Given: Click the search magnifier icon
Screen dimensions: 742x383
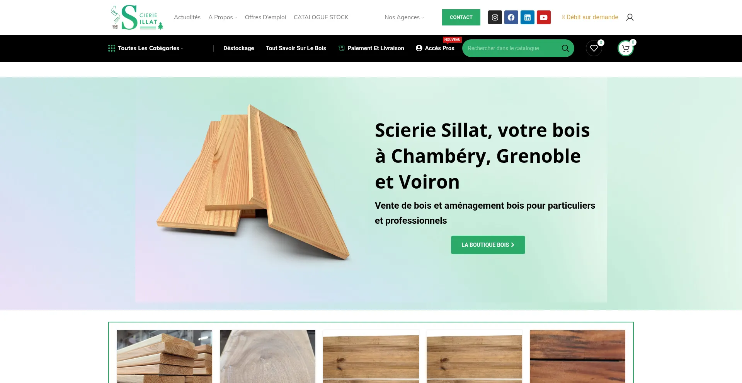Looking at the screenshot, I should click(x=565, y=48).
